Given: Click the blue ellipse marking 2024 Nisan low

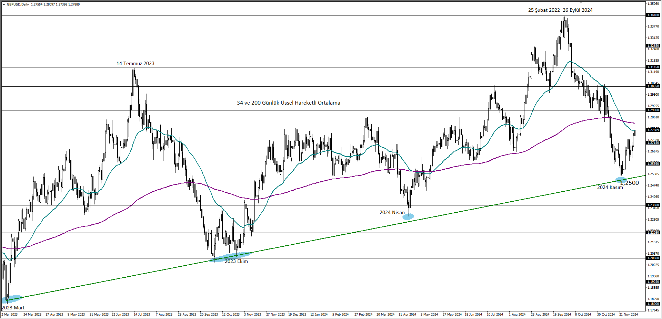Looking at the screenshot, I should (408, 217).
